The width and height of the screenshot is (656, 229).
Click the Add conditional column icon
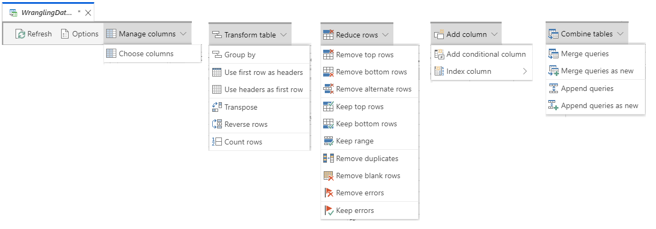pos(439,54)
